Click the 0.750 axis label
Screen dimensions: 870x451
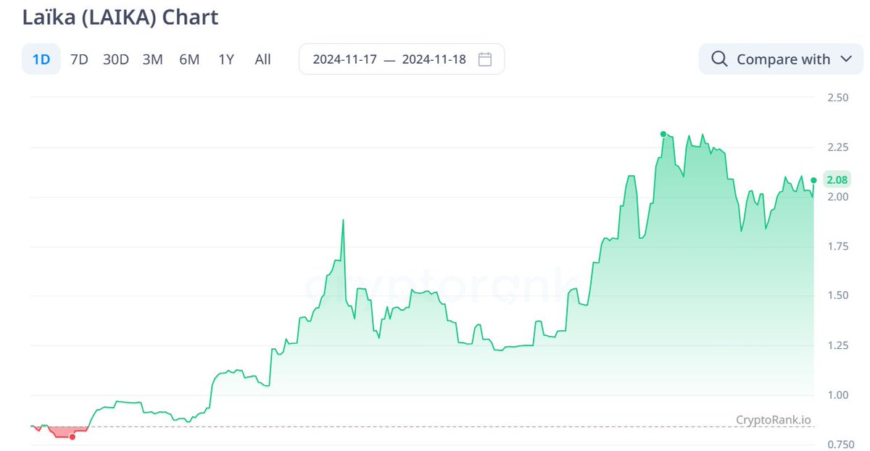click(840, 444)
